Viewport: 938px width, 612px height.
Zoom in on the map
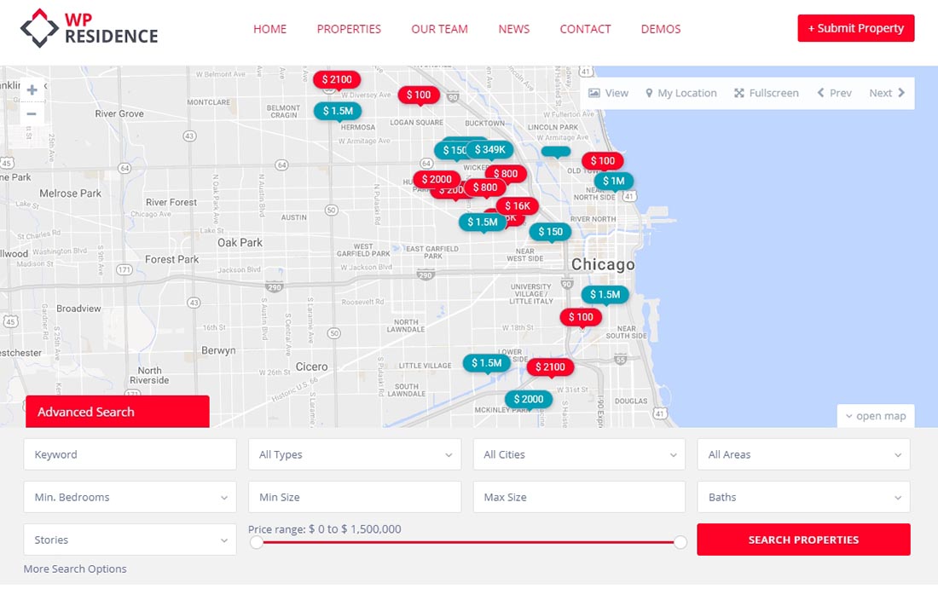pyautogui.click(x=32, y=89)
